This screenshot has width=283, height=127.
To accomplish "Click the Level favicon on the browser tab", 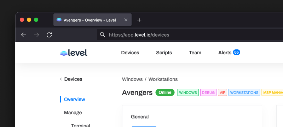I will click(59, 20).
